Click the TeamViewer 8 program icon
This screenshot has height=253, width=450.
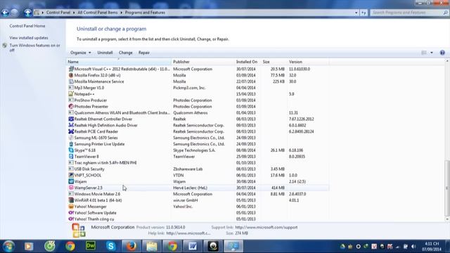point(71,156)
